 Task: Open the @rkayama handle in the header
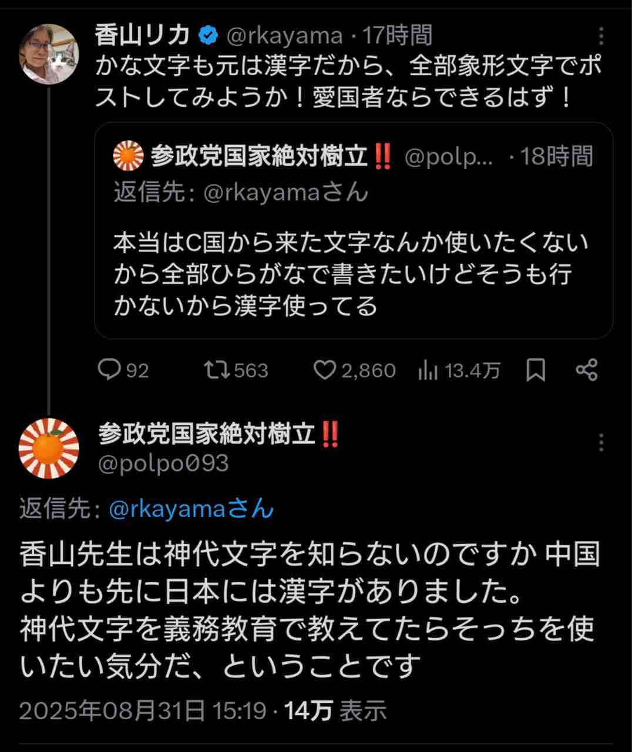coord(284,36)
